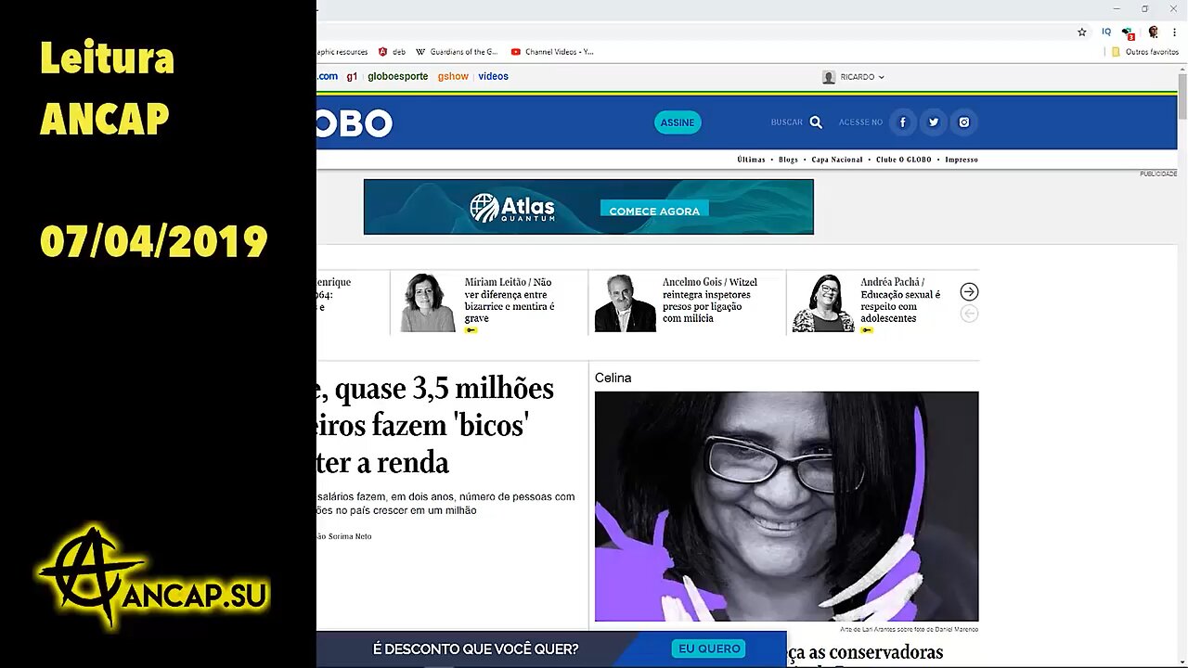Image resolution: width=1188 pixels, height=668 pixels.
Task: Open O Globo's Facebook page icon
Action: pyautogui.click(x=902, y=122)
